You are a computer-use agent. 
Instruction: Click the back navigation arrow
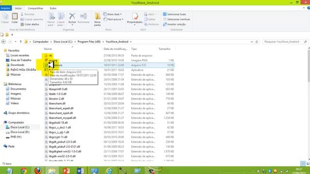[3, 42]
